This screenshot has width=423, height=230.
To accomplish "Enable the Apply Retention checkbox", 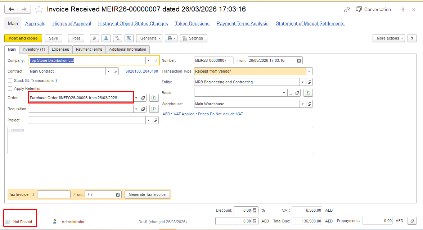I will coord(10,88).
